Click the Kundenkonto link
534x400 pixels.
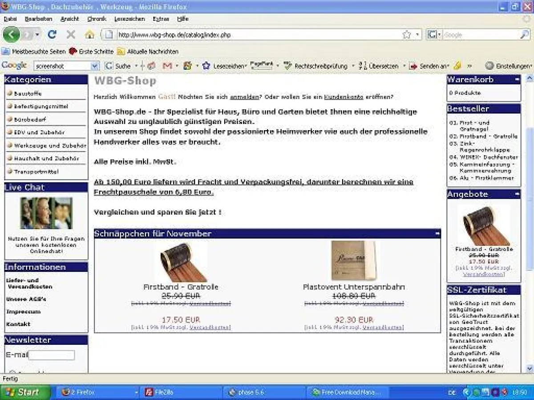(344, 97)
